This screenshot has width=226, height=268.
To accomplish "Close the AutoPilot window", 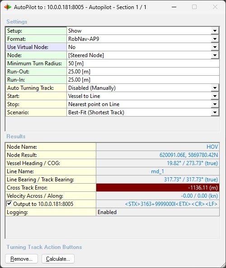I will click(x=215, y=7).
